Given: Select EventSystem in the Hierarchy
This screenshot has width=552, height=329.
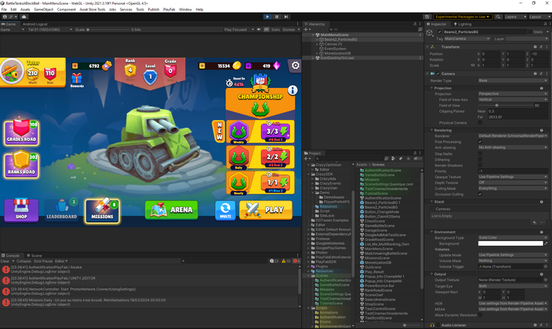Looking at the screenshot, I should pos(335,49).
